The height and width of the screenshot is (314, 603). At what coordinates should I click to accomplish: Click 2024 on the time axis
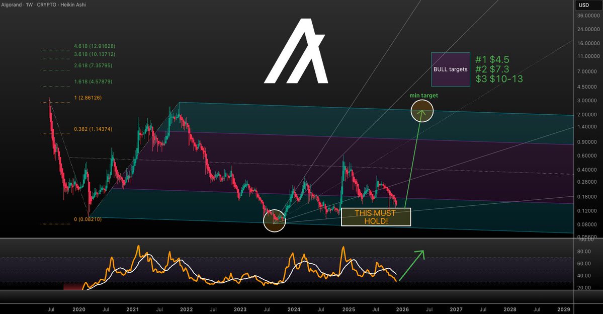pyautogui.click(x=294, y=309)
